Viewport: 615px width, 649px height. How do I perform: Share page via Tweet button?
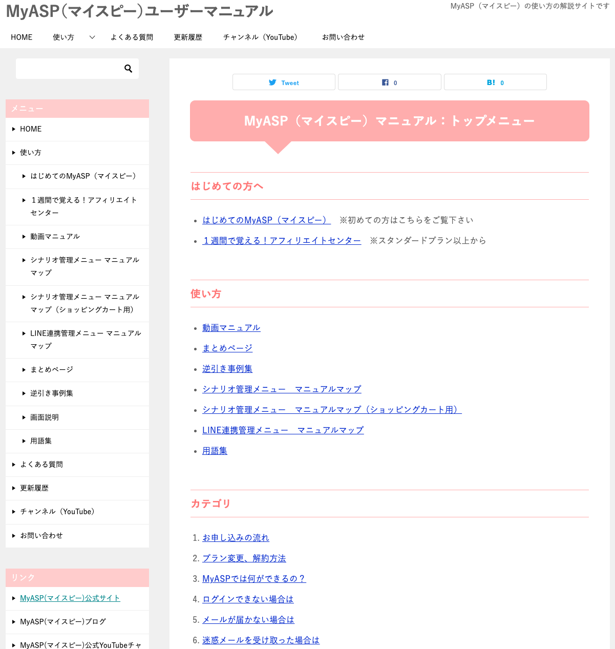[x=284, y=82]
